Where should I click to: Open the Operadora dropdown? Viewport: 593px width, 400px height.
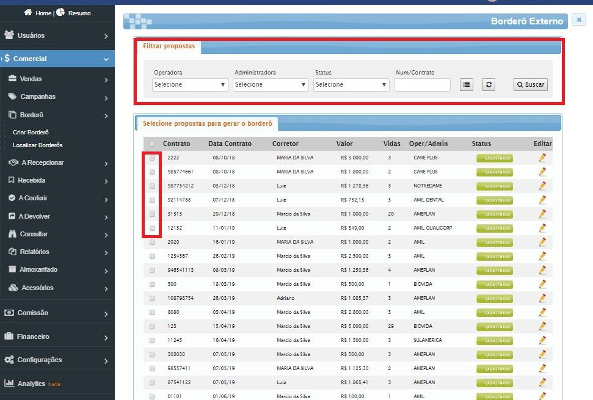pos(190,84)
